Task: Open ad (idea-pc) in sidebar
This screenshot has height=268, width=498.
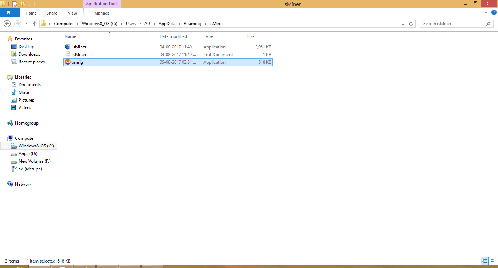Action: (x=30, y=169)
